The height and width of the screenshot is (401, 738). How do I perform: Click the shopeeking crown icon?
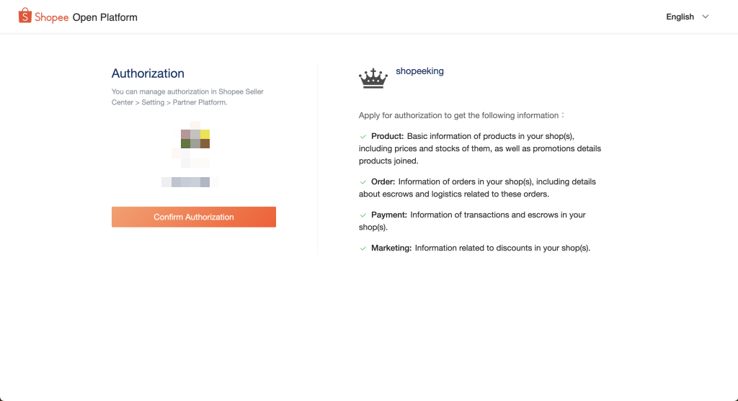pyautogui.click(x=373, y=78)
